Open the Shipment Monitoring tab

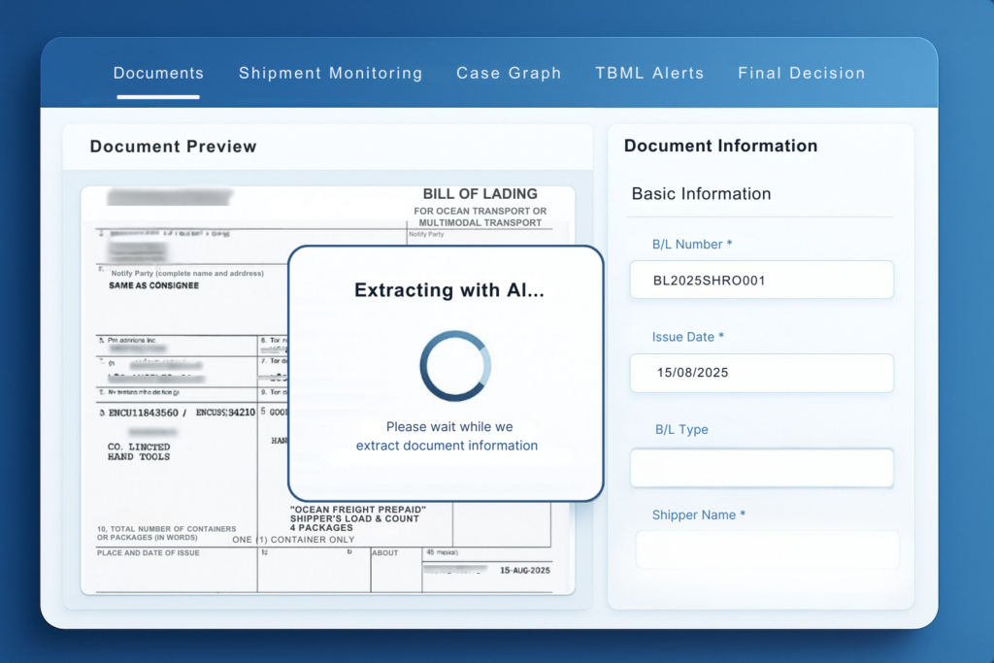(x=330, y=72)
